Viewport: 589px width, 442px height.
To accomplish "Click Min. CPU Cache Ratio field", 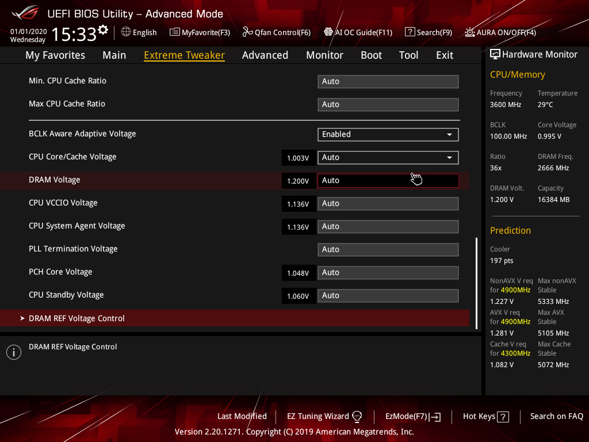I will (388, 82).
